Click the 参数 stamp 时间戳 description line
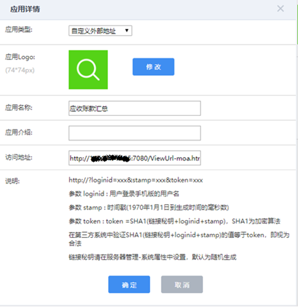The height and width of the screenshot is (307, 298). (x=149, y=208)
